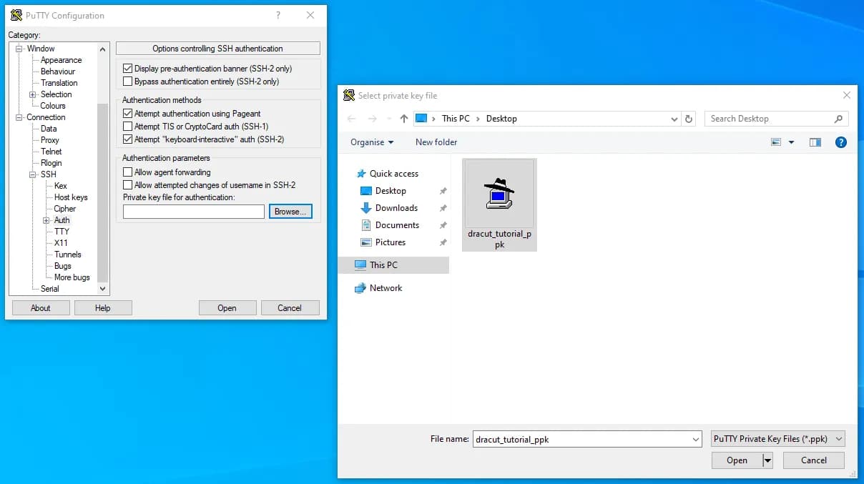The width and height of the screenshot is (864, 484).
Task: Select Colours in Category tree
Action: coord(53,106)
